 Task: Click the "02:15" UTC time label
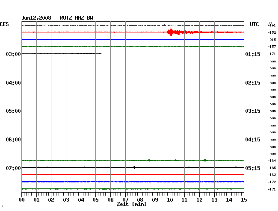(x=253, y=83)
